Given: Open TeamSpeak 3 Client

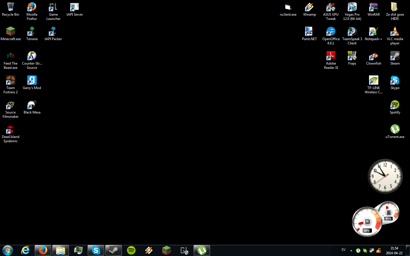Looking at the screenshot, I should tap(352, 31).
